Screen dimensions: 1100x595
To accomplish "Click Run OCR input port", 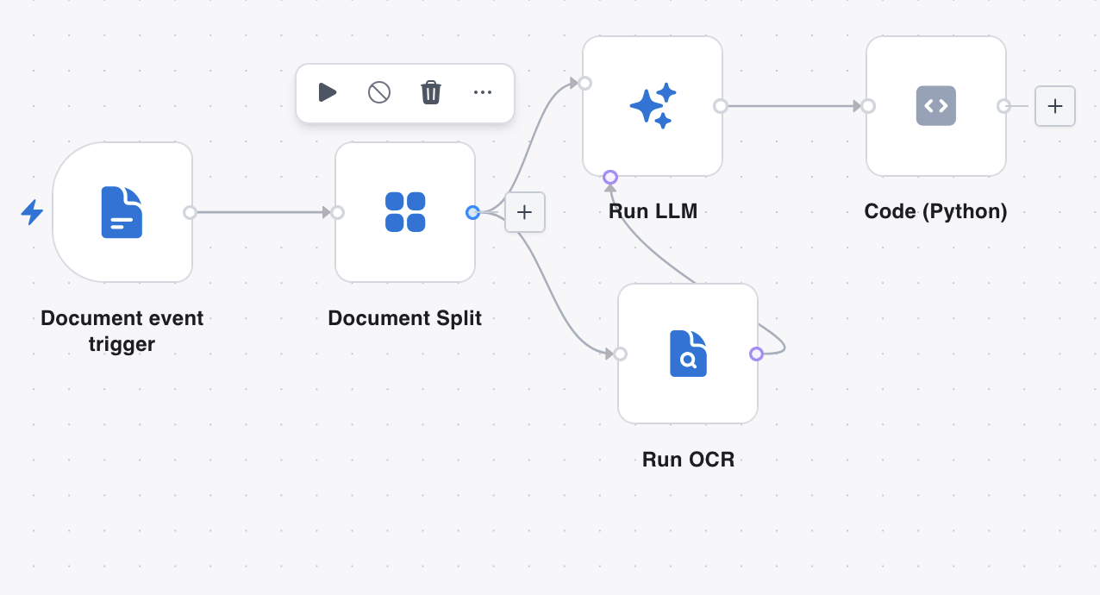I will pos(620,354).
